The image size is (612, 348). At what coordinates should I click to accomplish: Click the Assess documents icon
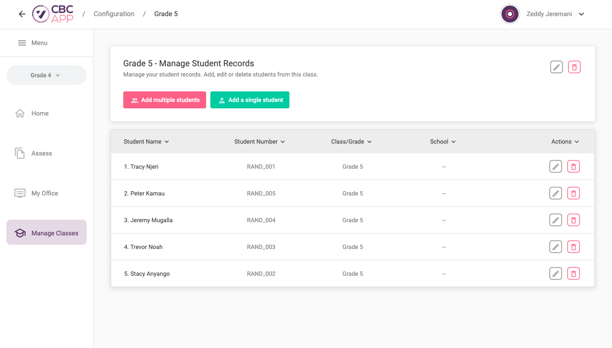point(20,153)
